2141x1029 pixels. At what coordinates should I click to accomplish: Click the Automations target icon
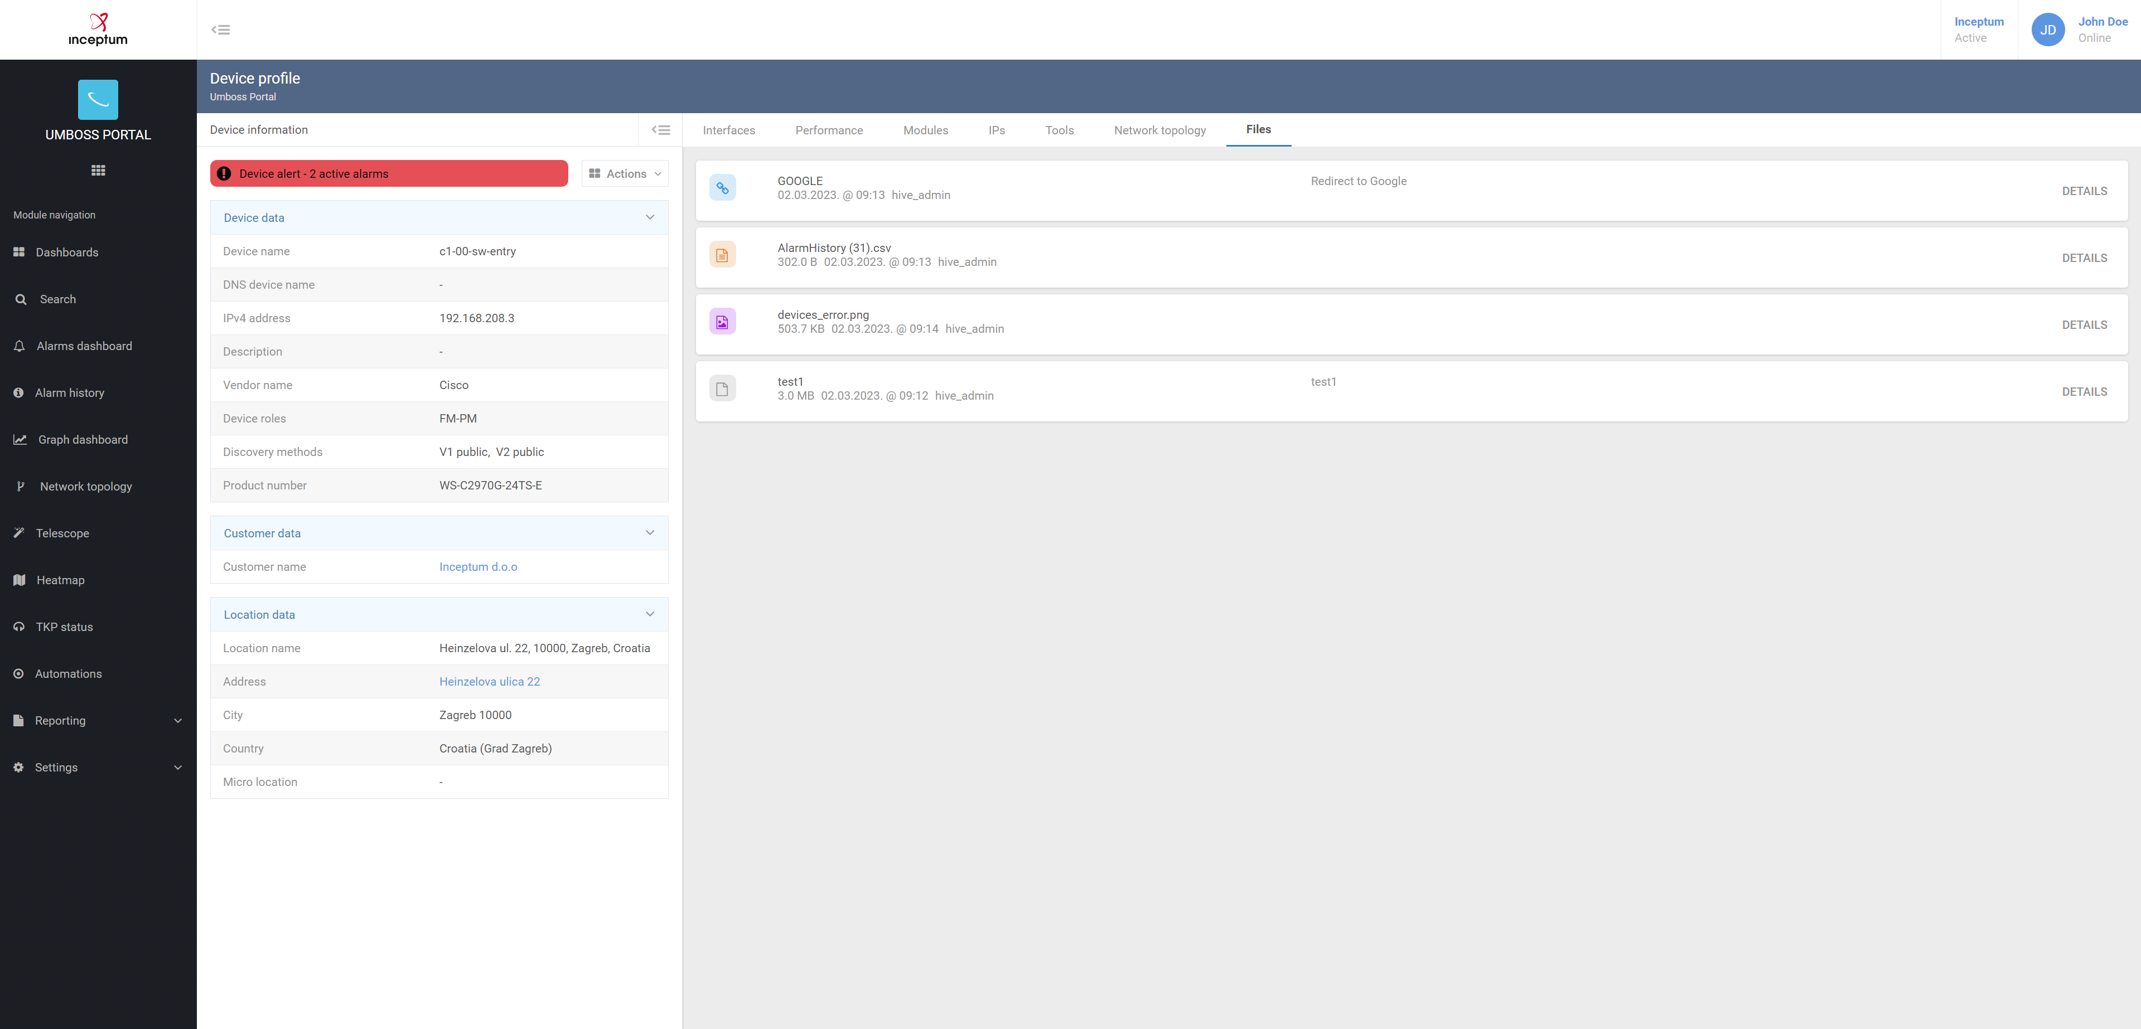18,673
